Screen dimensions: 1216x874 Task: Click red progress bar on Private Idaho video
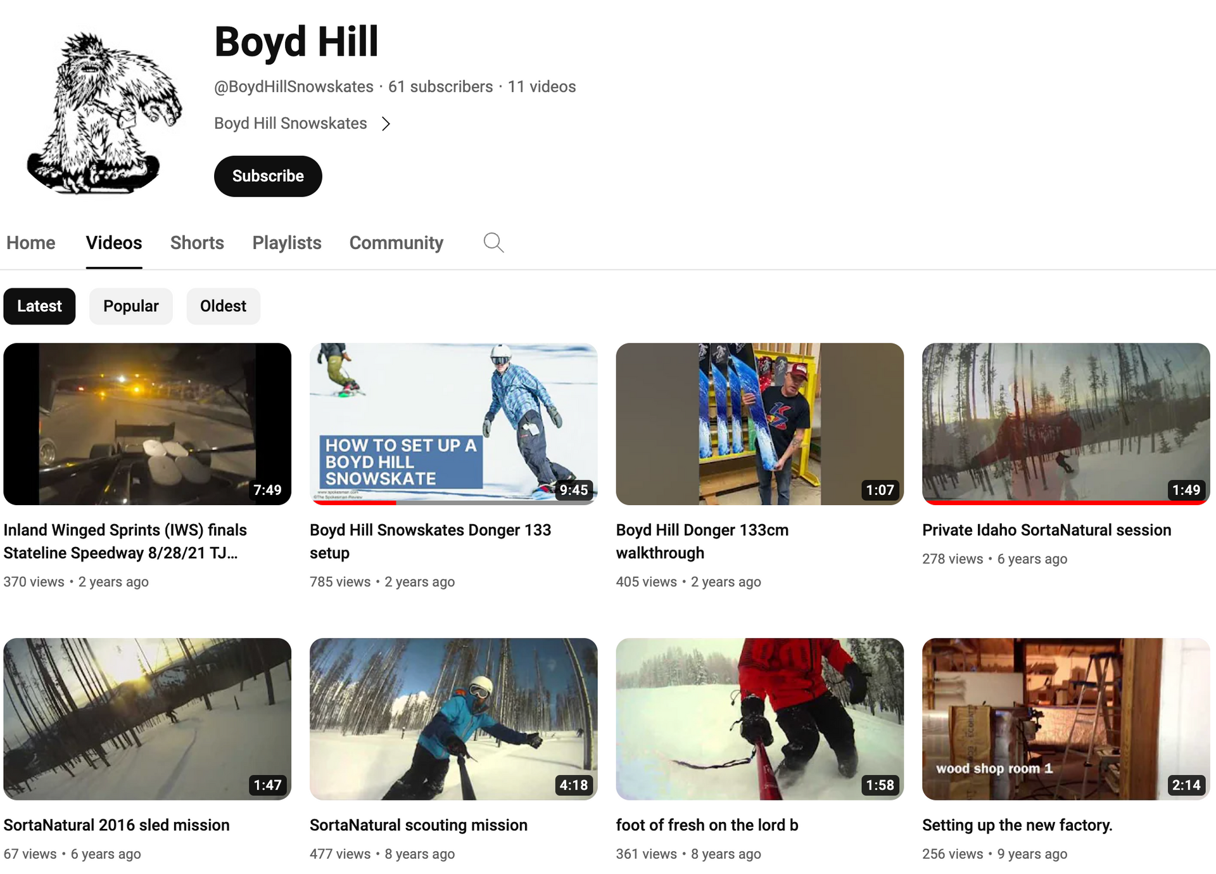point(1066,503)
